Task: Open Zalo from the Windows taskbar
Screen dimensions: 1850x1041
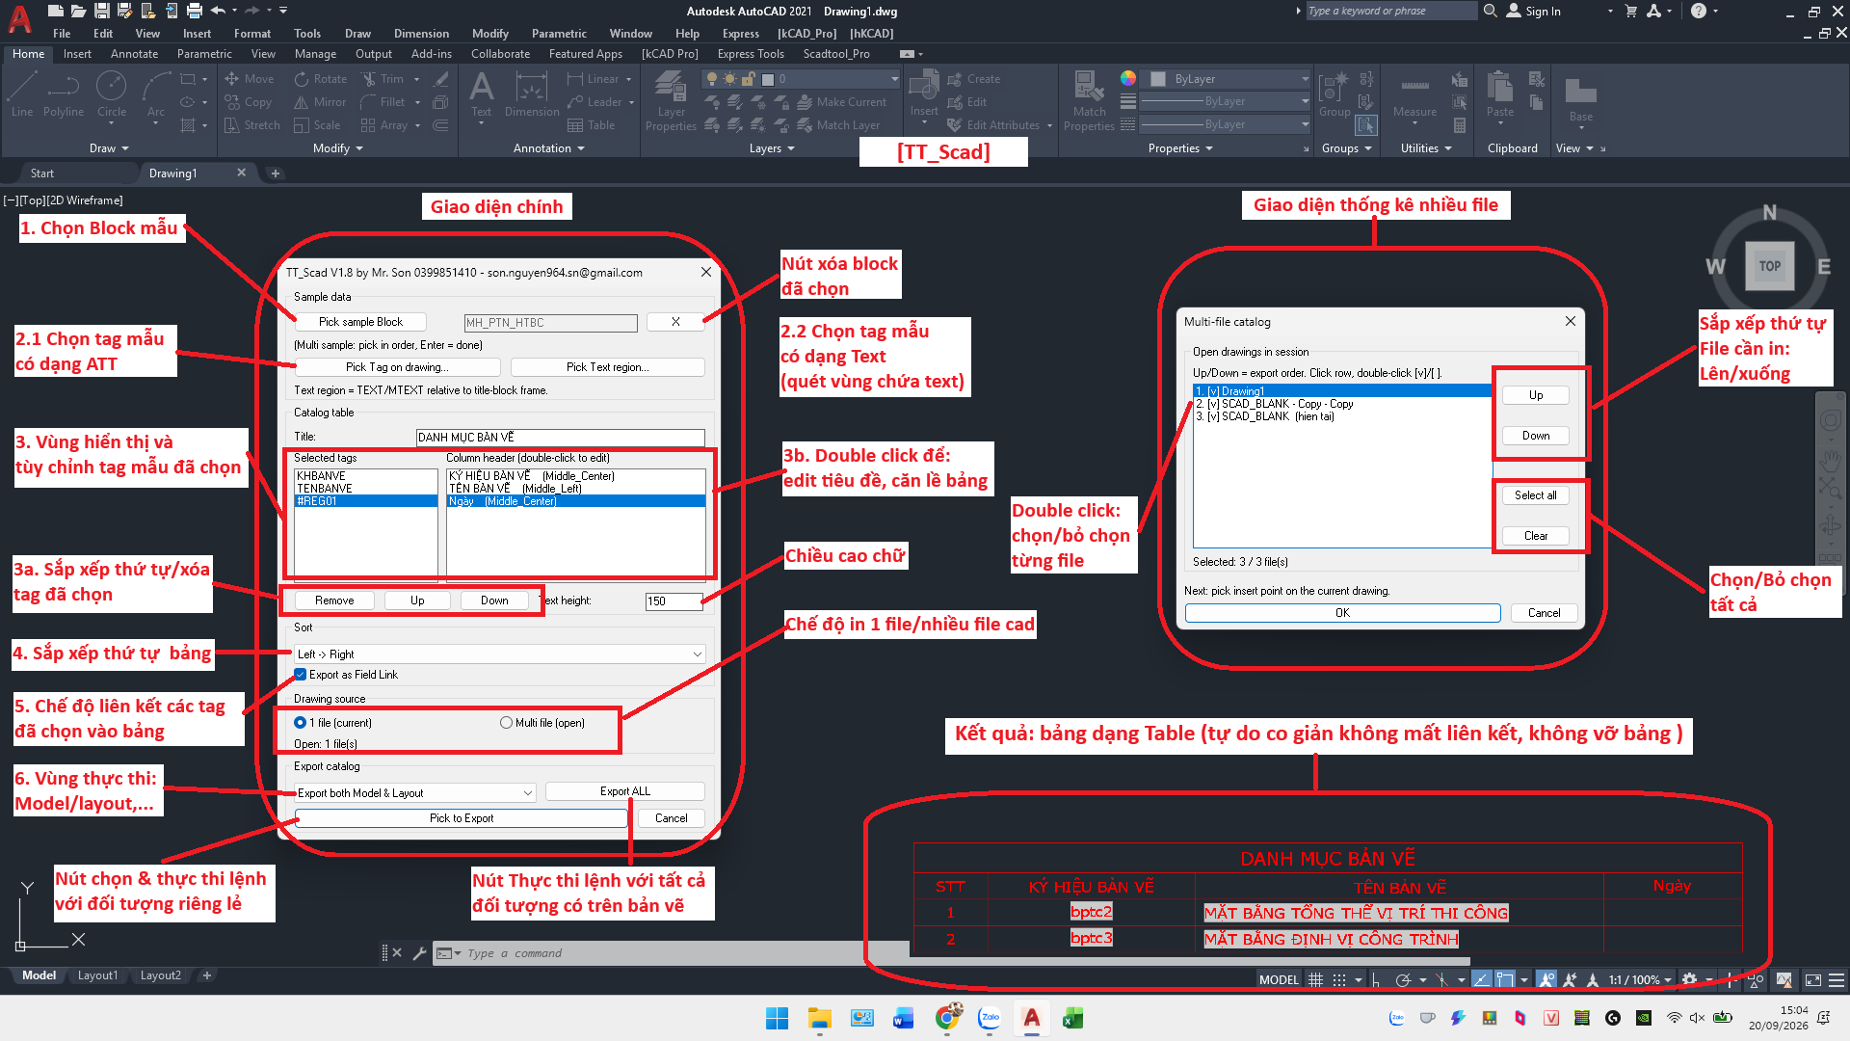Action: click(x=990, y=1018)
